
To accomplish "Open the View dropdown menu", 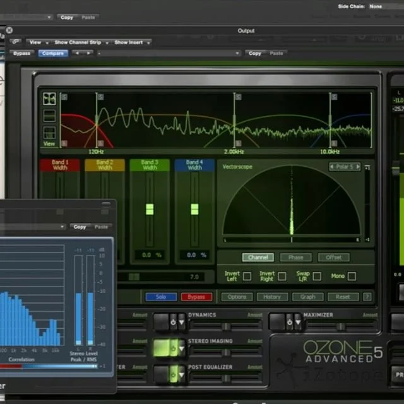I will tap(38, 42).
